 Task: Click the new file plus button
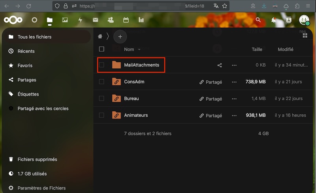pos(120,37)
